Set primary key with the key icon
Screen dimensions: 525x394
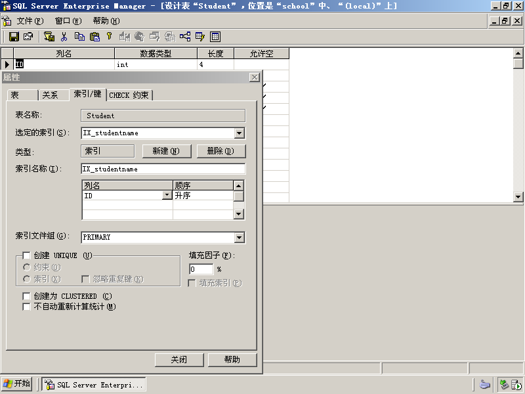tap(109, 37)
